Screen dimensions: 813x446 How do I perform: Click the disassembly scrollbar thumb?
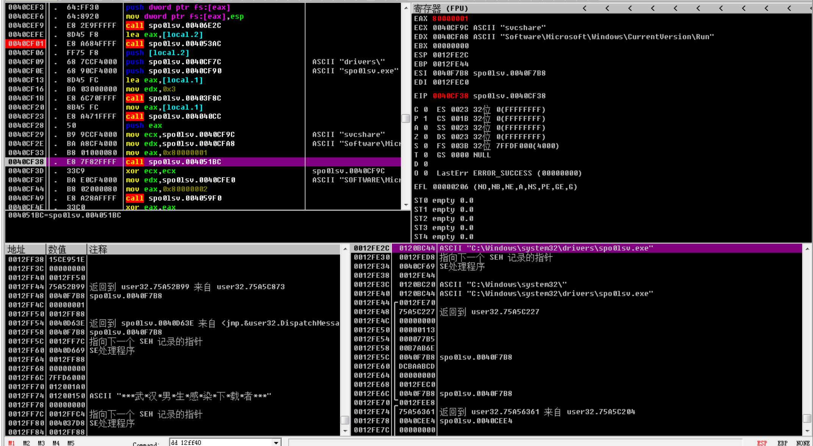click(406, 118)
